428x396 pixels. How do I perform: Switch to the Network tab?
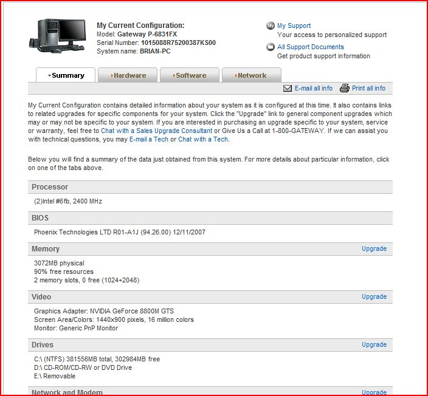[252, 75]
